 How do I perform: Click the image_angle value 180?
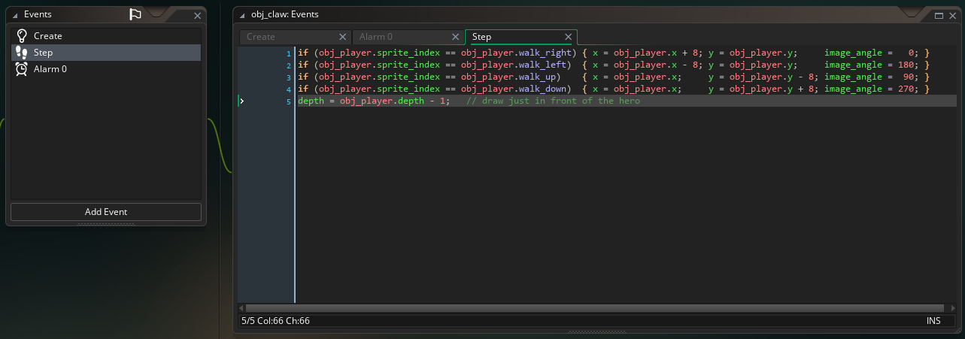[906, 65]
